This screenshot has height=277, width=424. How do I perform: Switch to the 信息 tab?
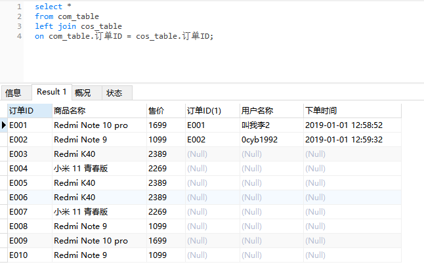16,93
